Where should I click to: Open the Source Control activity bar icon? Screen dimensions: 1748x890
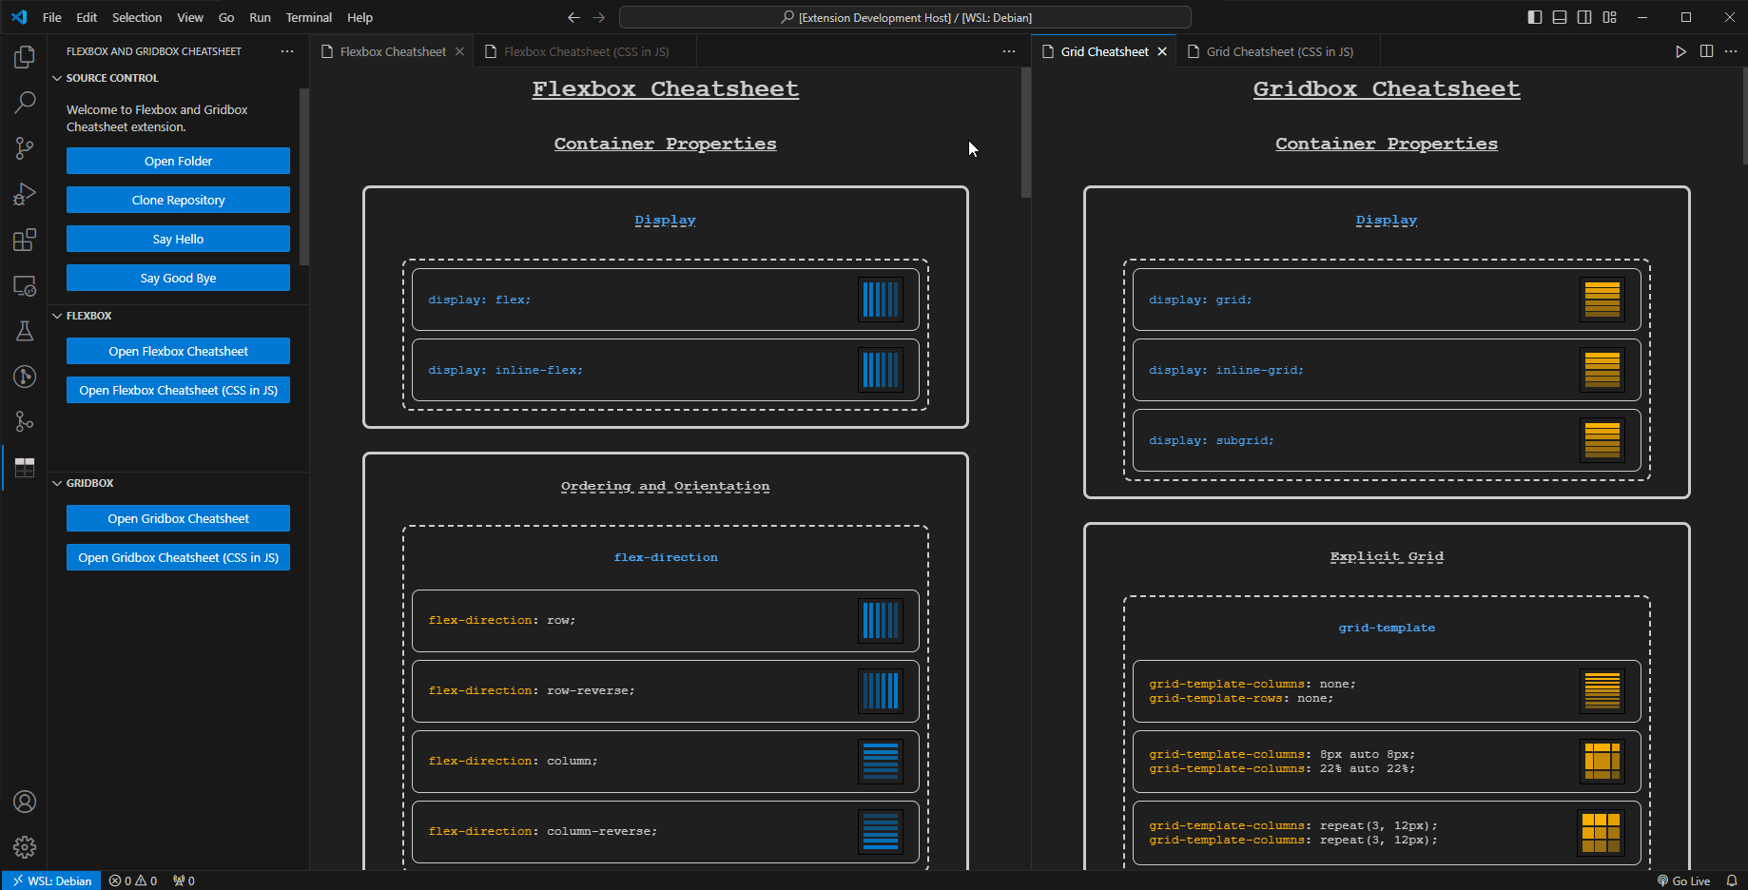[x=25, y=147]
